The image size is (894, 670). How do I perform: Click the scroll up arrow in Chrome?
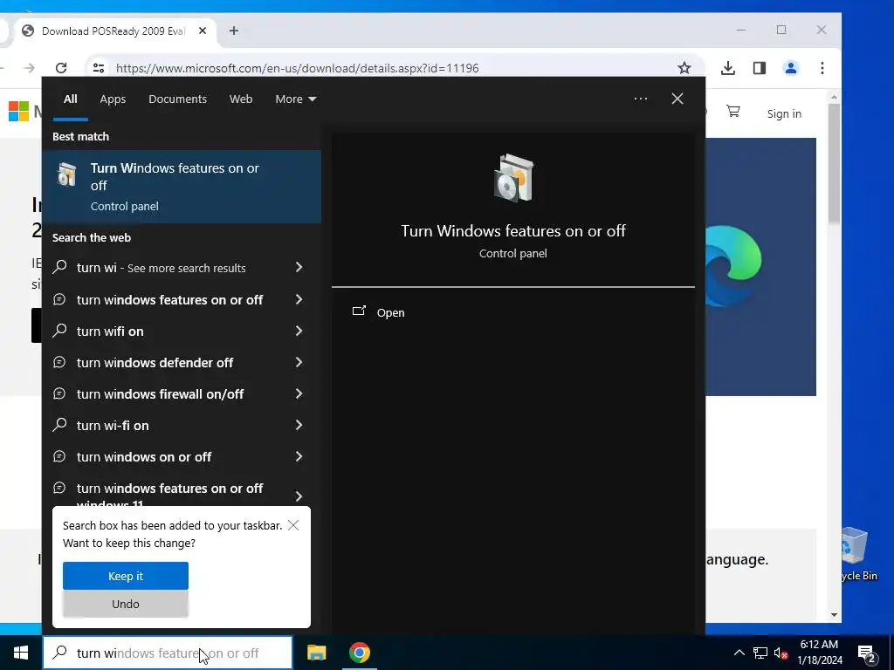point(834,98)
